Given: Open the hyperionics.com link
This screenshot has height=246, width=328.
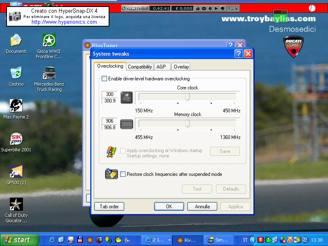Looking at the screenshot, I should pyautogui.click(x=64, y=22).
